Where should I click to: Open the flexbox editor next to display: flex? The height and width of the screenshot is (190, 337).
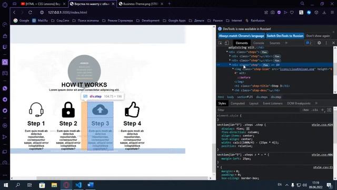point(248,129)
